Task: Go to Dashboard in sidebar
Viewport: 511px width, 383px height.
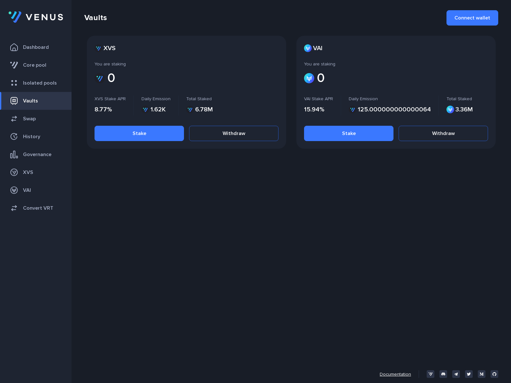Action: coord(36,47)
